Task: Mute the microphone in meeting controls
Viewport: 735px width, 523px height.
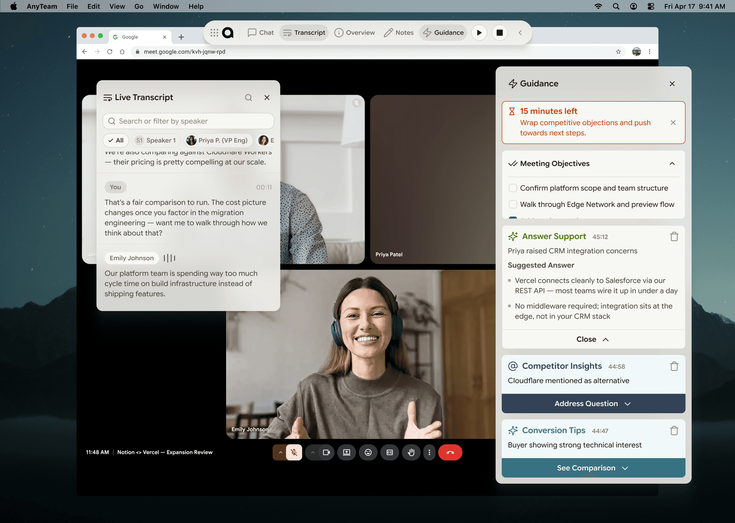Action: click(x=294, y=452)
